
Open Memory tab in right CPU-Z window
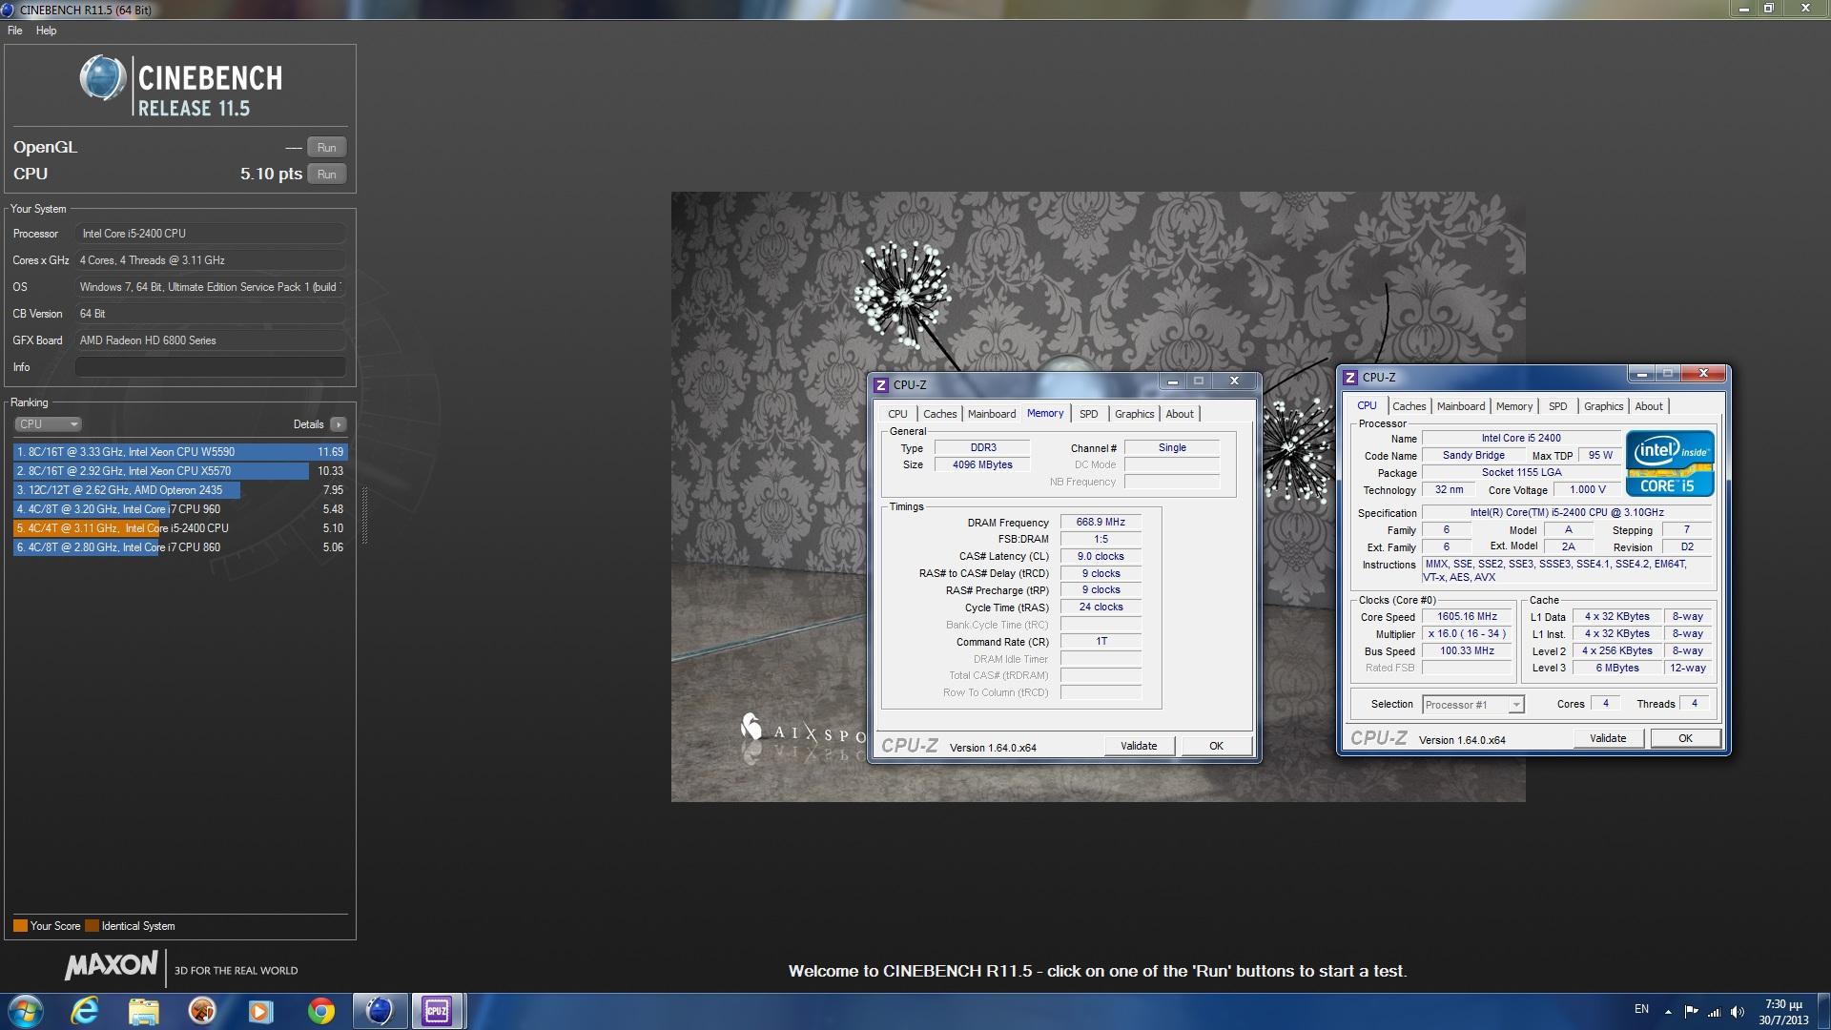click(1514, 406)
